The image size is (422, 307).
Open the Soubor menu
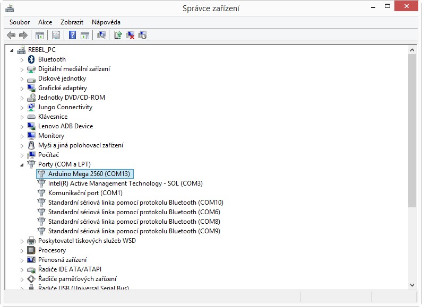pyautogui.click(x=20, y=22)
